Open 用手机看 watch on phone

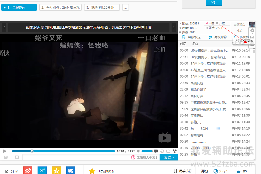[183, 171]
